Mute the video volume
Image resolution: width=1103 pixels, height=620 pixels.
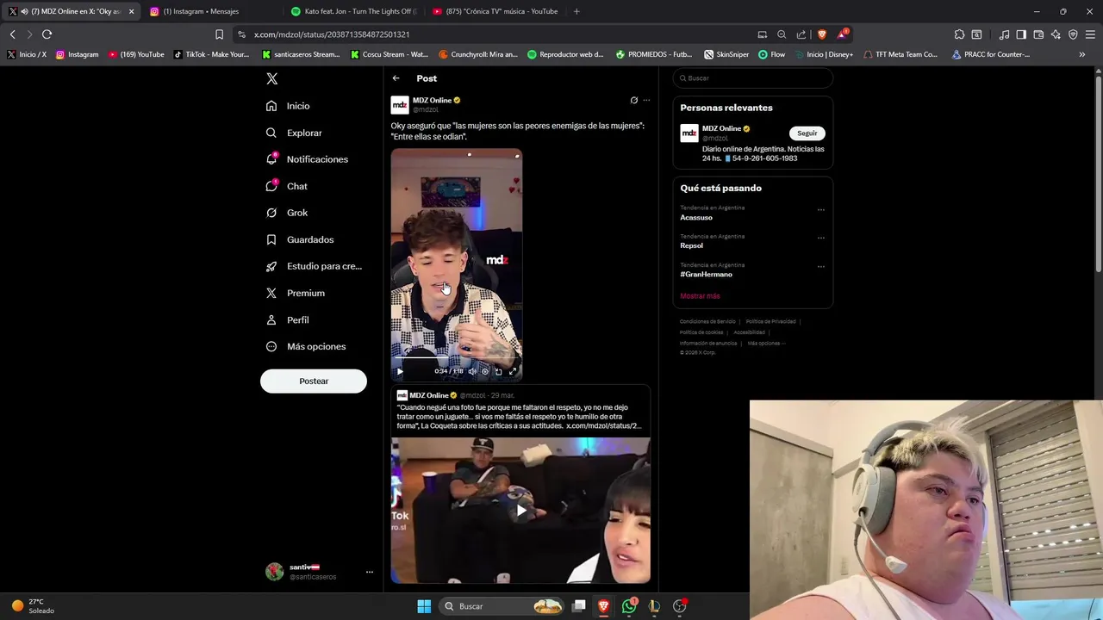pos(471,371)
